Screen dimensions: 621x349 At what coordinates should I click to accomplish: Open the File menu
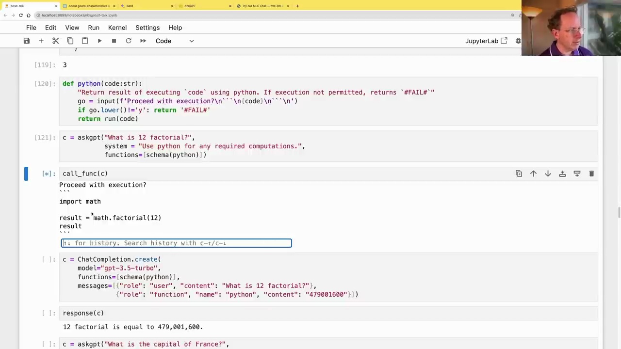31,28
